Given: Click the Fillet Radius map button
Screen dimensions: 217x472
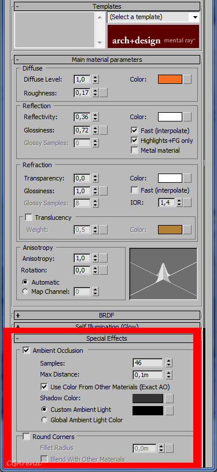Looking at the screenshot, I should (x=170, y=448).
